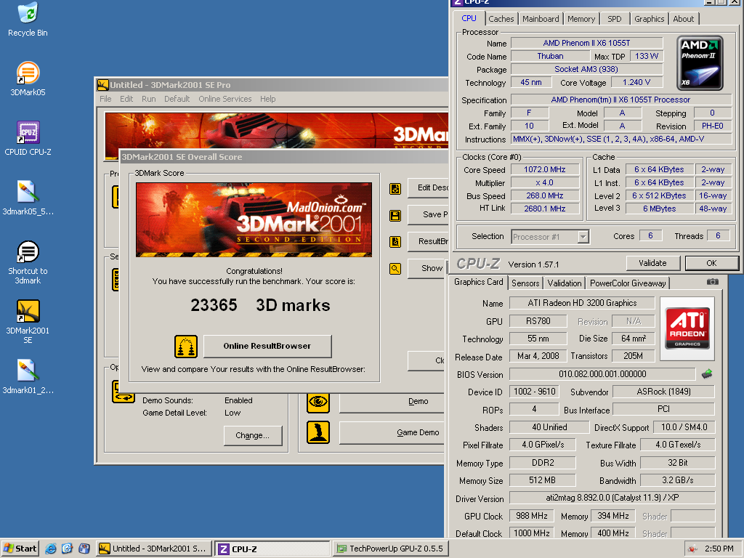The image size is (744, 558).
Task: Click the GPU Name field ATI Radeon HD 3200
Action: (x=582, y=303)
